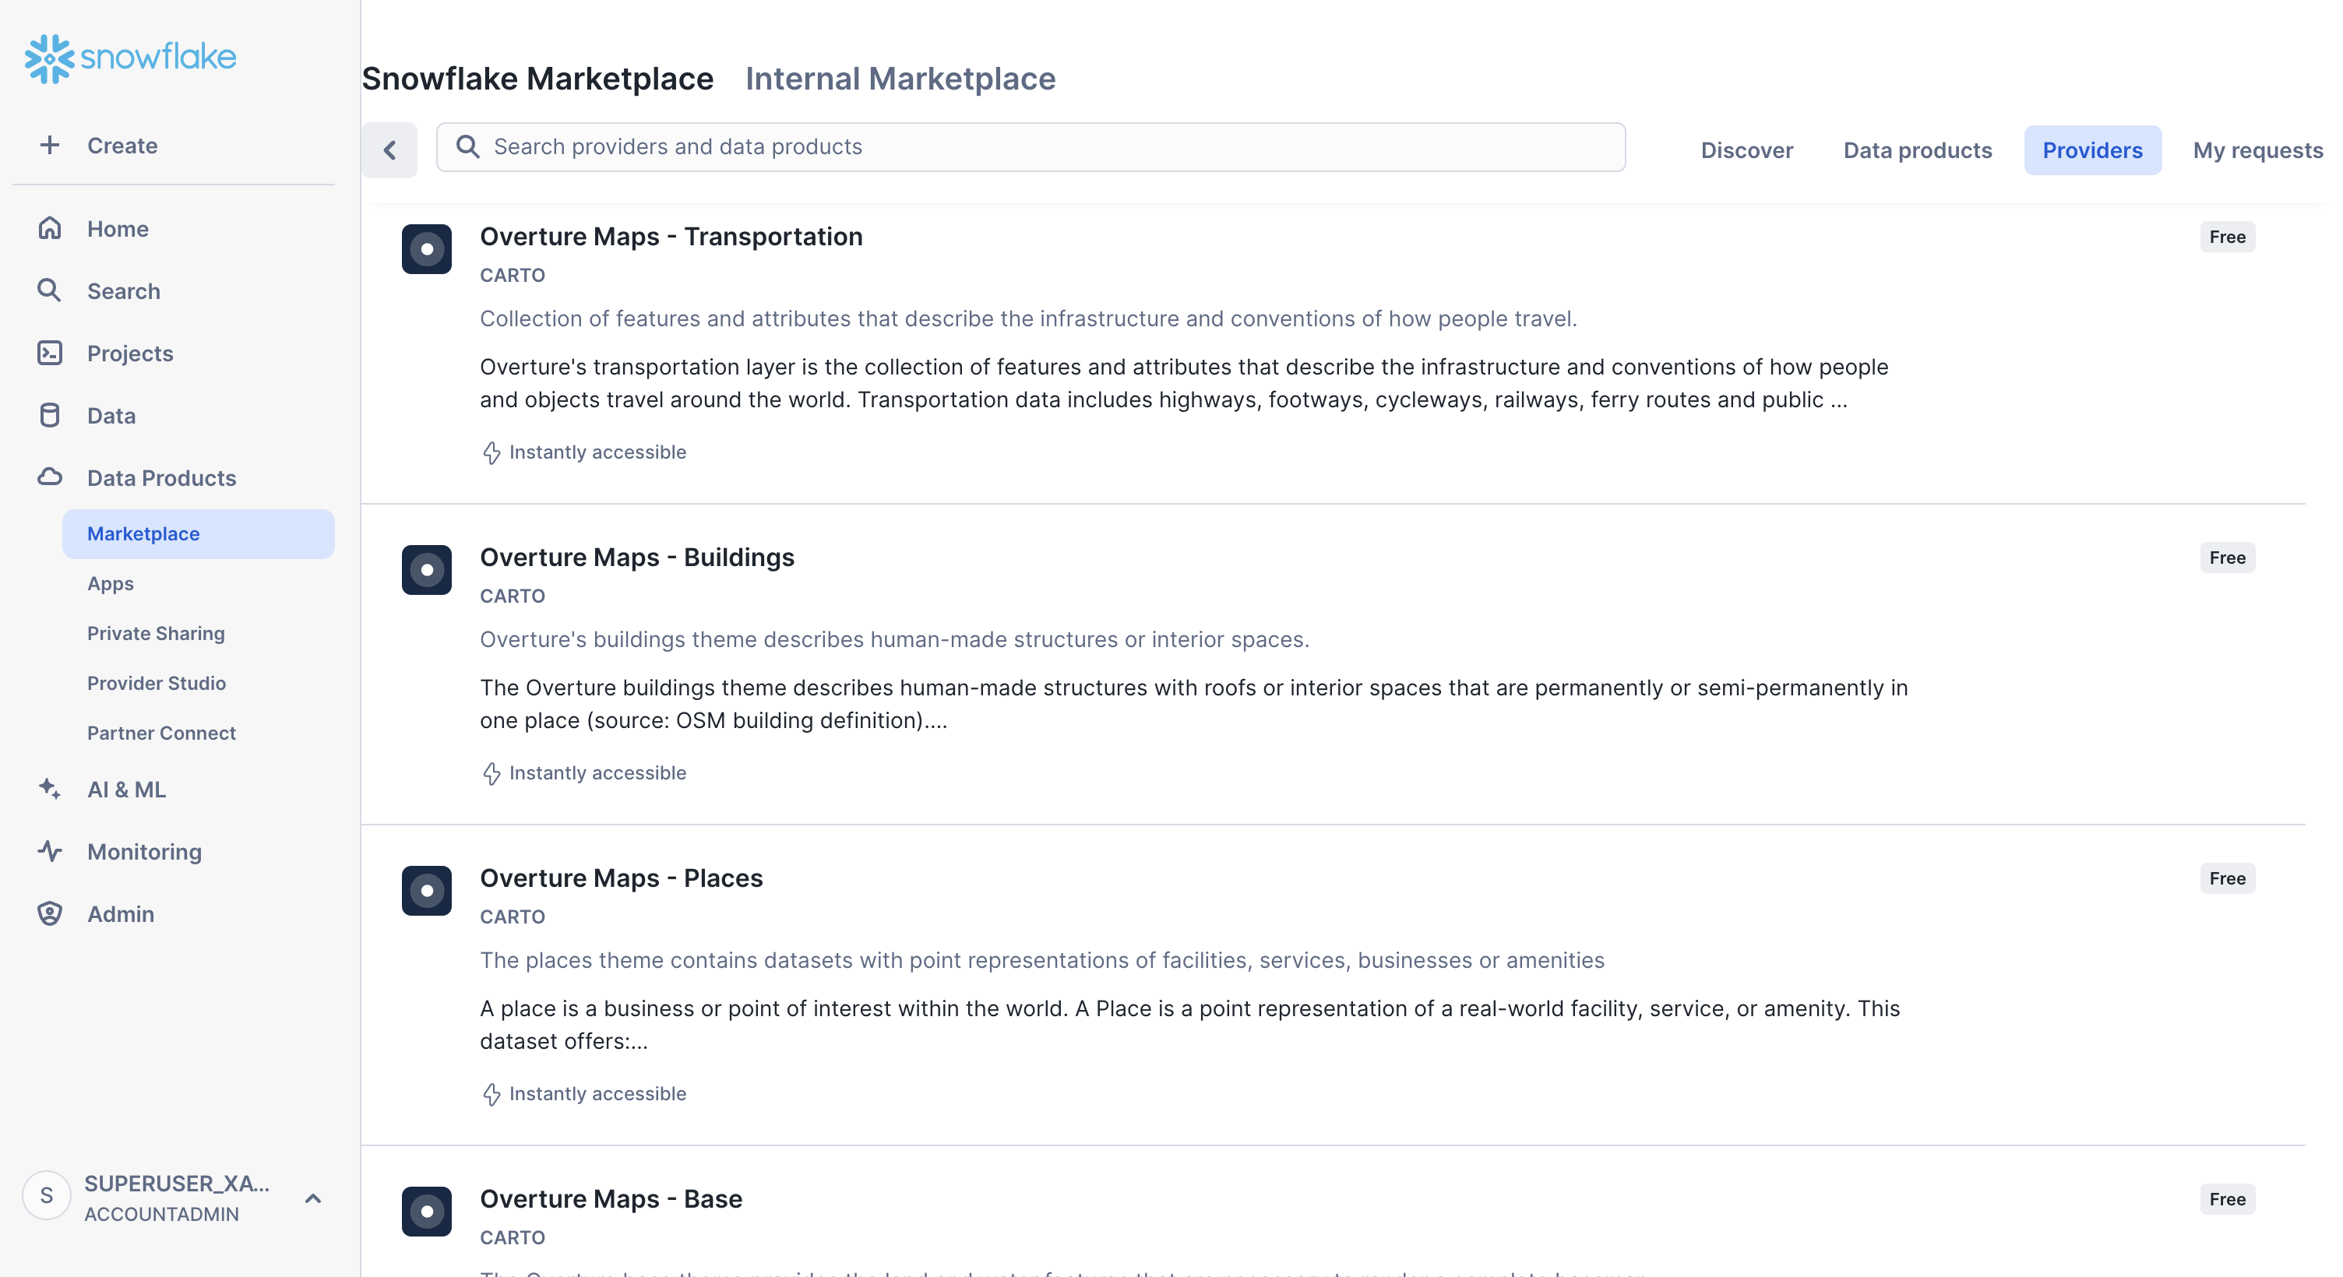Click Free badge on Places listing
This screenshot has height=1277, width=2343.
(x=2228, y=878)
